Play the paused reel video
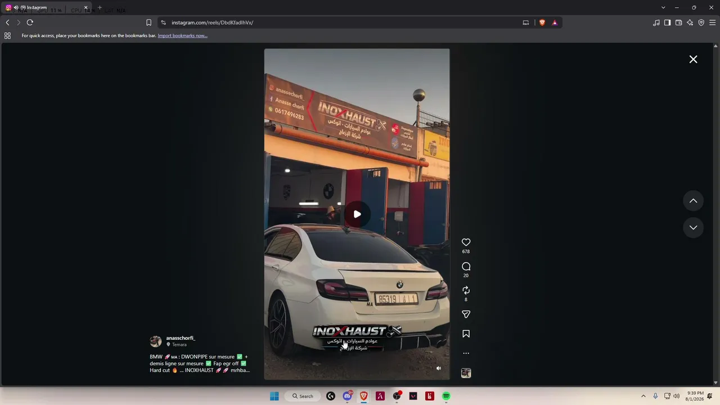 pos(357,214)
